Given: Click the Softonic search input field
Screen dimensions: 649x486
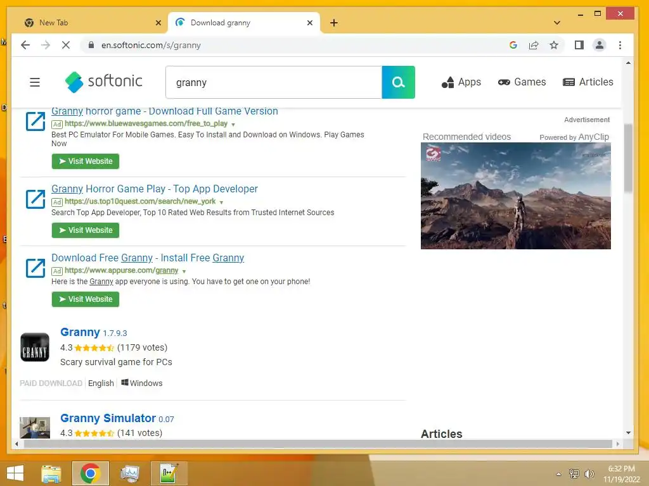Looking at the screenshot, I should pos(274,82).
